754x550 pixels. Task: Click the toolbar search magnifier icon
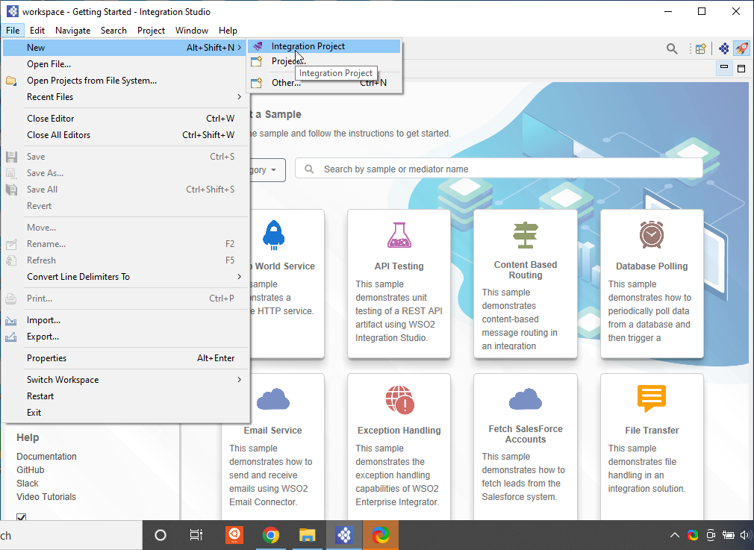[x=672, y=49]
